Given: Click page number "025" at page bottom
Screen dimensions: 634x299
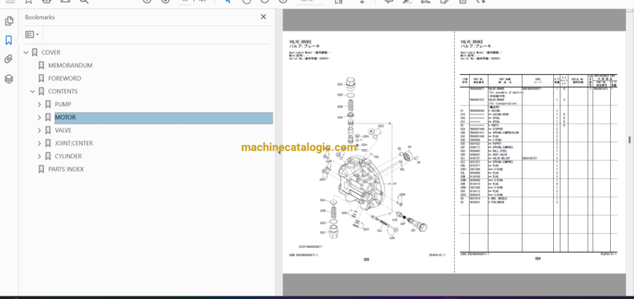Looking at the screenshot, I should pyautogui.click(x=366, y=259).
